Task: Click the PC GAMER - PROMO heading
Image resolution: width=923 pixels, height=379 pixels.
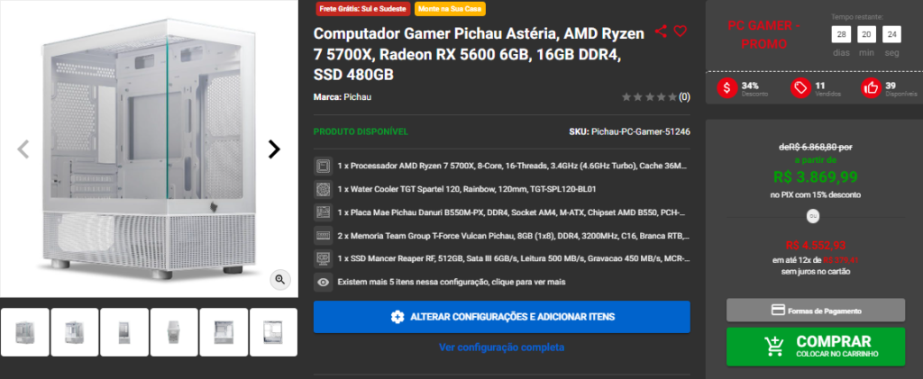Action: (x=763, y=35)
